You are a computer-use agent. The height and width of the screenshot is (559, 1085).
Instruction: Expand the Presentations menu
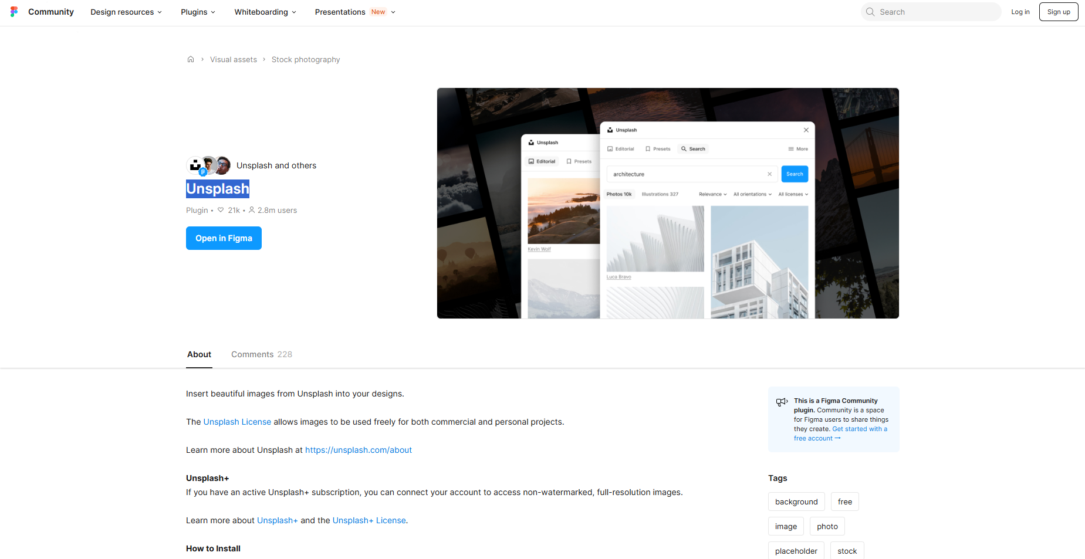coord(355,12)
